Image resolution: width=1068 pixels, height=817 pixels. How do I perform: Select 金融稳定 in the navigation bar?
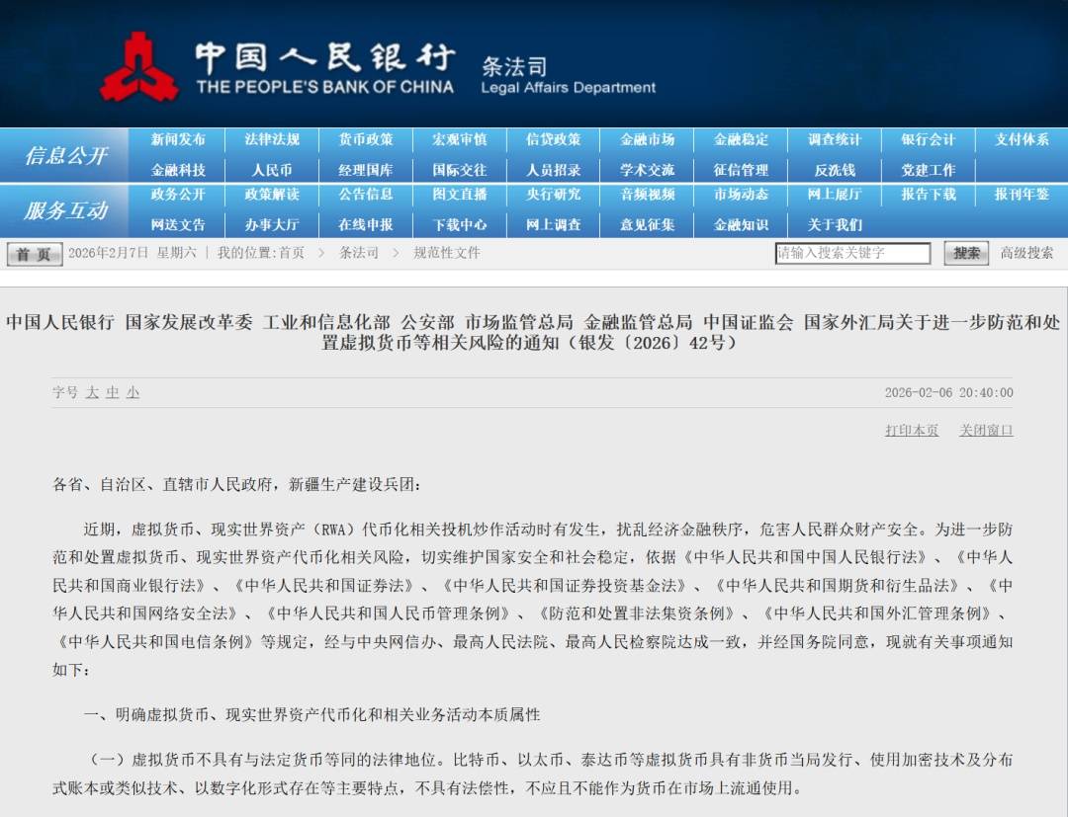pos(741,140)
